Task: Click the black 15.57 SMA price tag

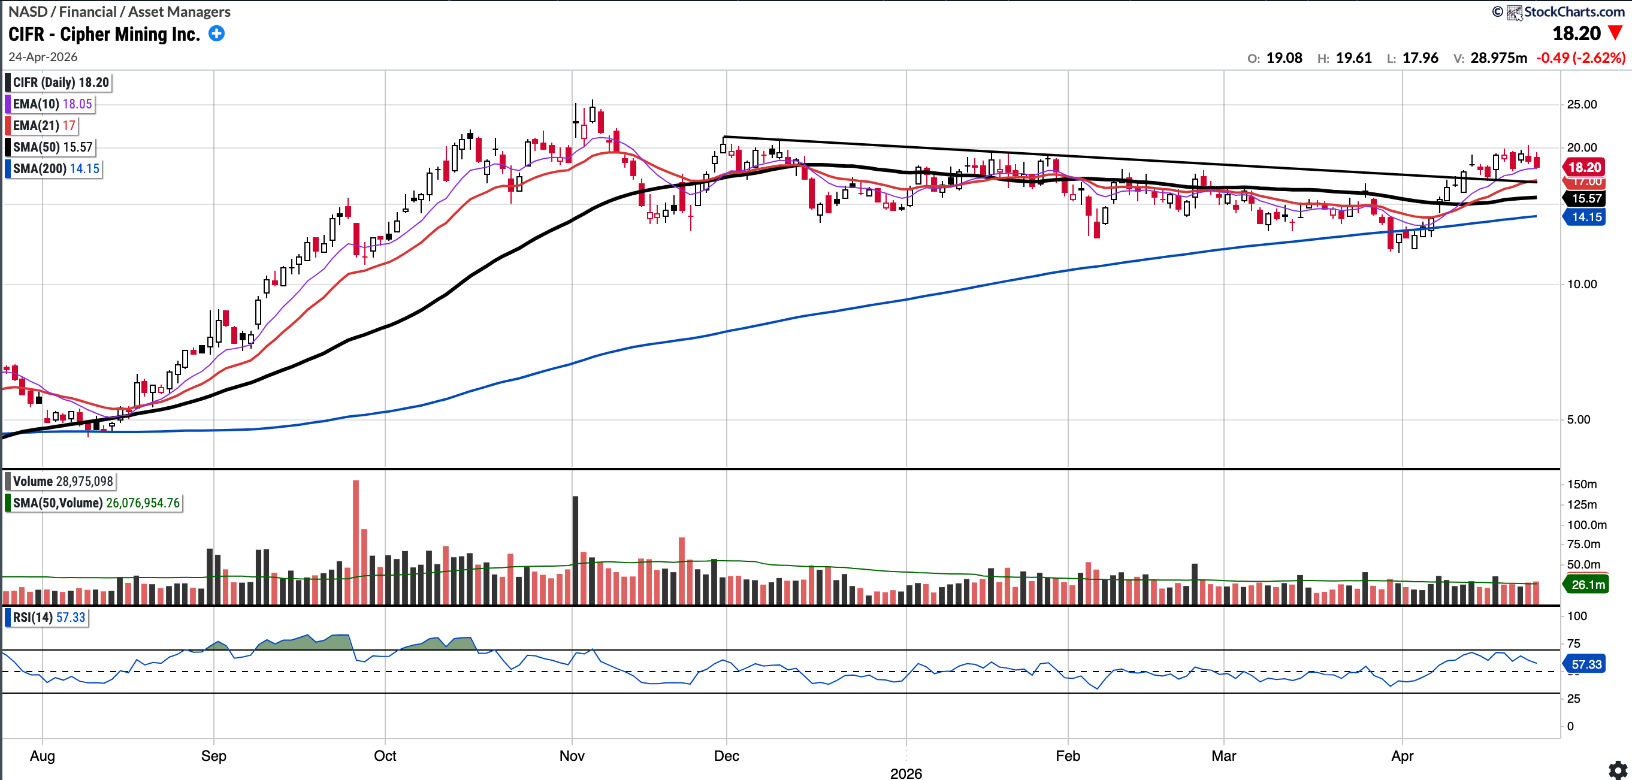Action: click(x=1586, y=198)
